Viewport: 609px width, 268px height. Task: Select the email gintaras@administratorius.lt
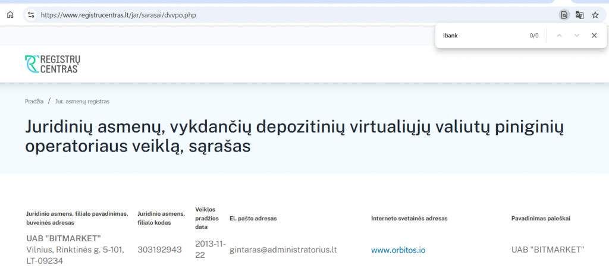pyautogui.click(x=283, y=250)
